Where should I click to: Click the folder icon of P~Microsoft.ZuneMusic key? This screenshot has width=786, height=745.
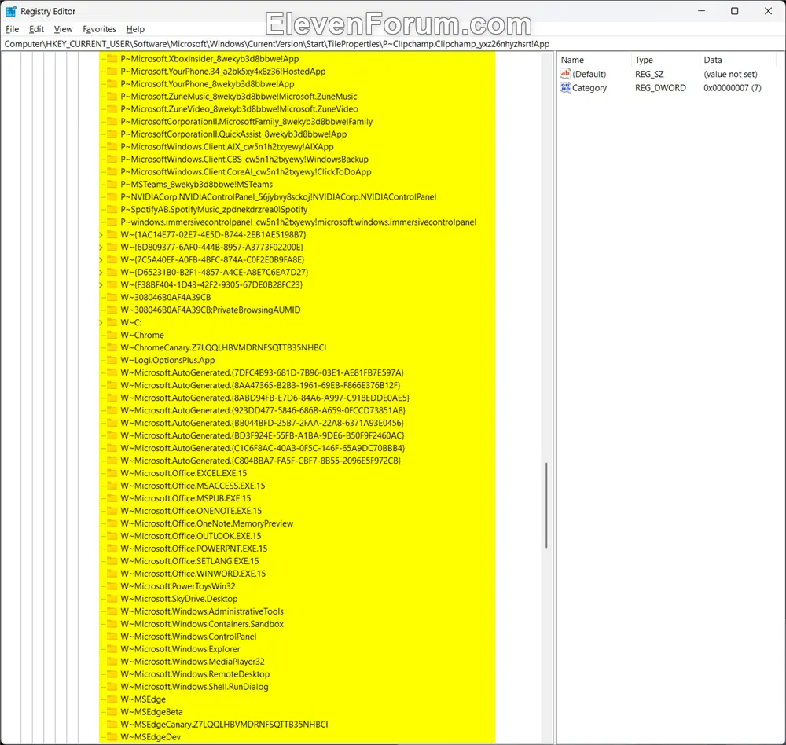click(x=112, y=96)
